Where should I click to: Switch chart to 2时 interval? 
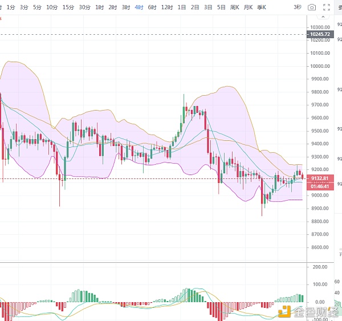click(113, 7)
